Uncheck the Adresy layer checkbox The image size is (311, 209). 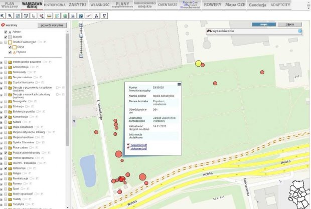pos(6,32)
